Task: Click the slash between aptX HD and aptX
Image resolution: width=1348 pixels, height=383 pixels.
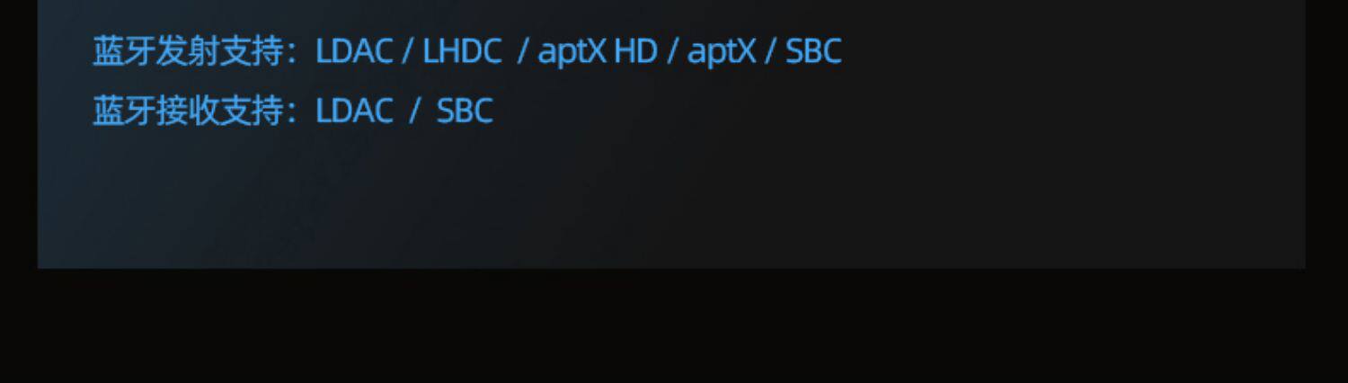Action: pyautogui.click(x=672, y=51)
